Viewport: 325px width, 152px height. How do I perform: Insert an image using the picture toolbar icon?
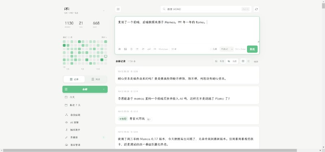[126, 49]
